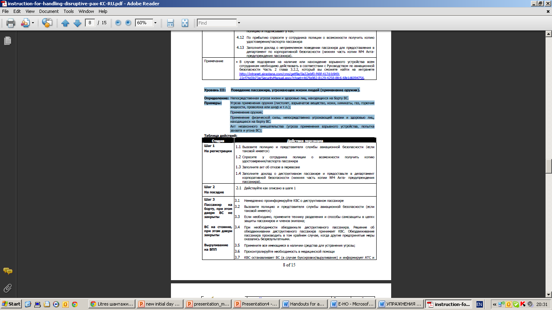Switch to 'Handouts for a...' Word window
Screen dimensions: 552x310
tap(305, 304)
